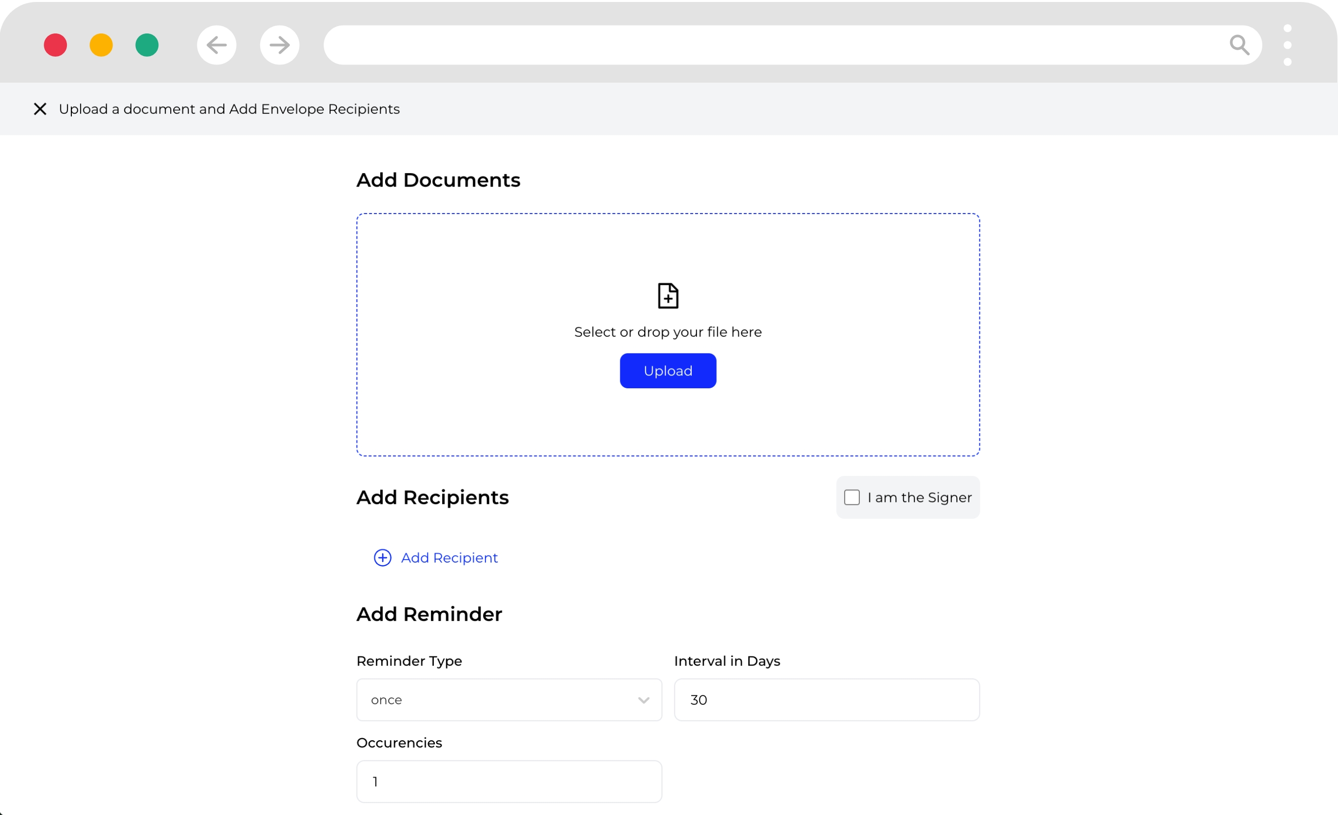The width and height of the screenshot is (1338, 815).
Task: Click the chevron in Reminder Type field
Action: [x=643, y=700]
